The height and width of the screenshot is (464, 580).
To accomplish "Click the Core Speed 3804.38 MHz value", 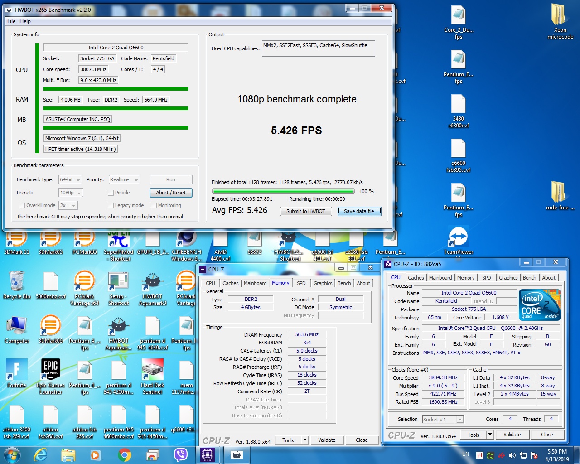I will (443, 378).
